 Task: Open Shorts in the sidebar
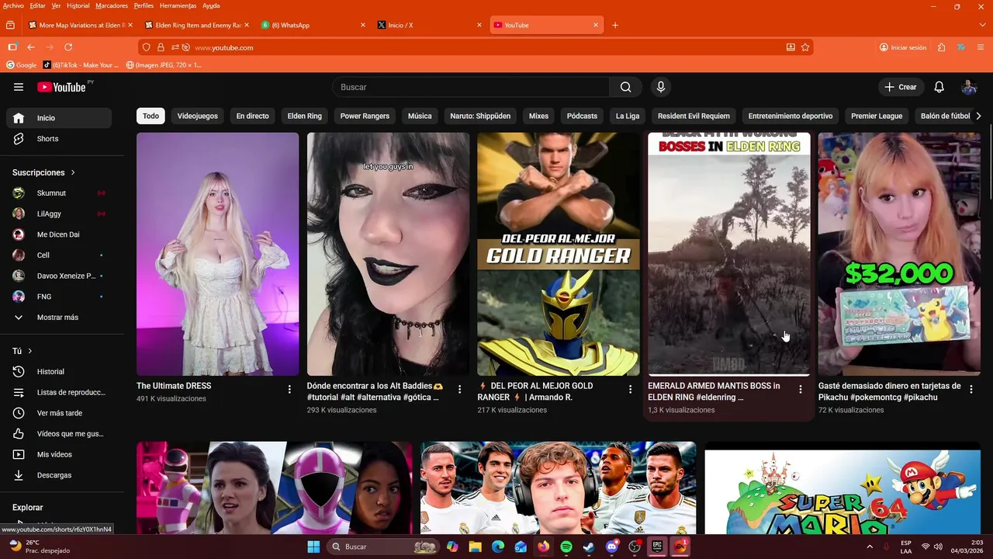(x=59, y=138)
